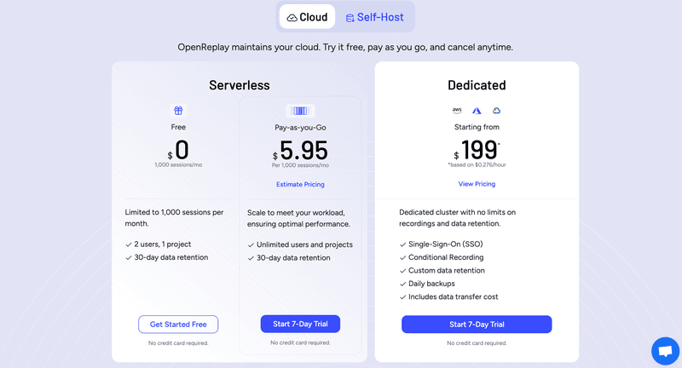Click the Serverless heading

point(240,85)
